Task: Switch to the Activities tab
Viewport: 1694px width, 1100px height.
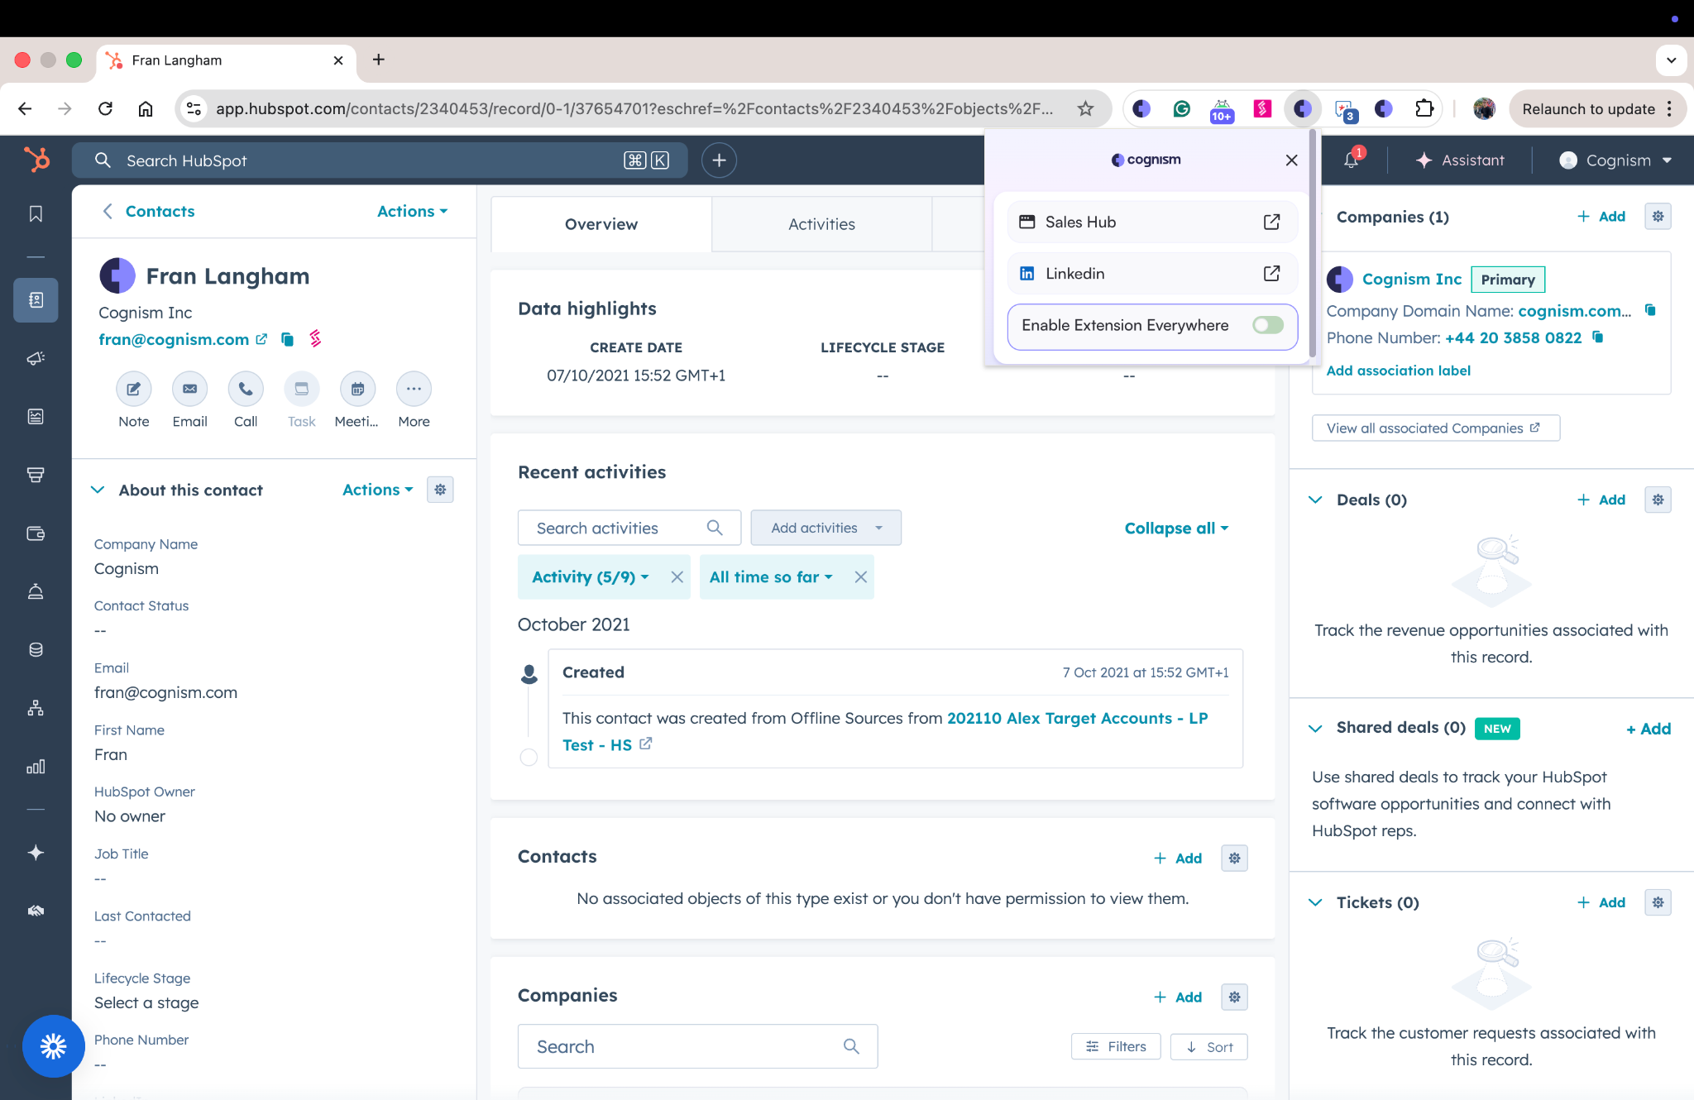Action: click(x=821, y=224)
